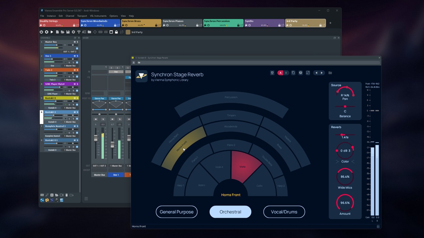Click the save project icon in the toolbar
Viewport: 424px width, 238px height.
tap(68, 32)
